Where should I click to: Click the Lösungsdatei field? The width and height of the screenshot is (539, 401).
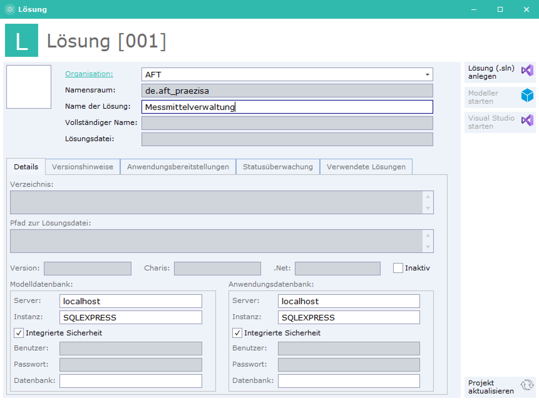tap(287, 139)
